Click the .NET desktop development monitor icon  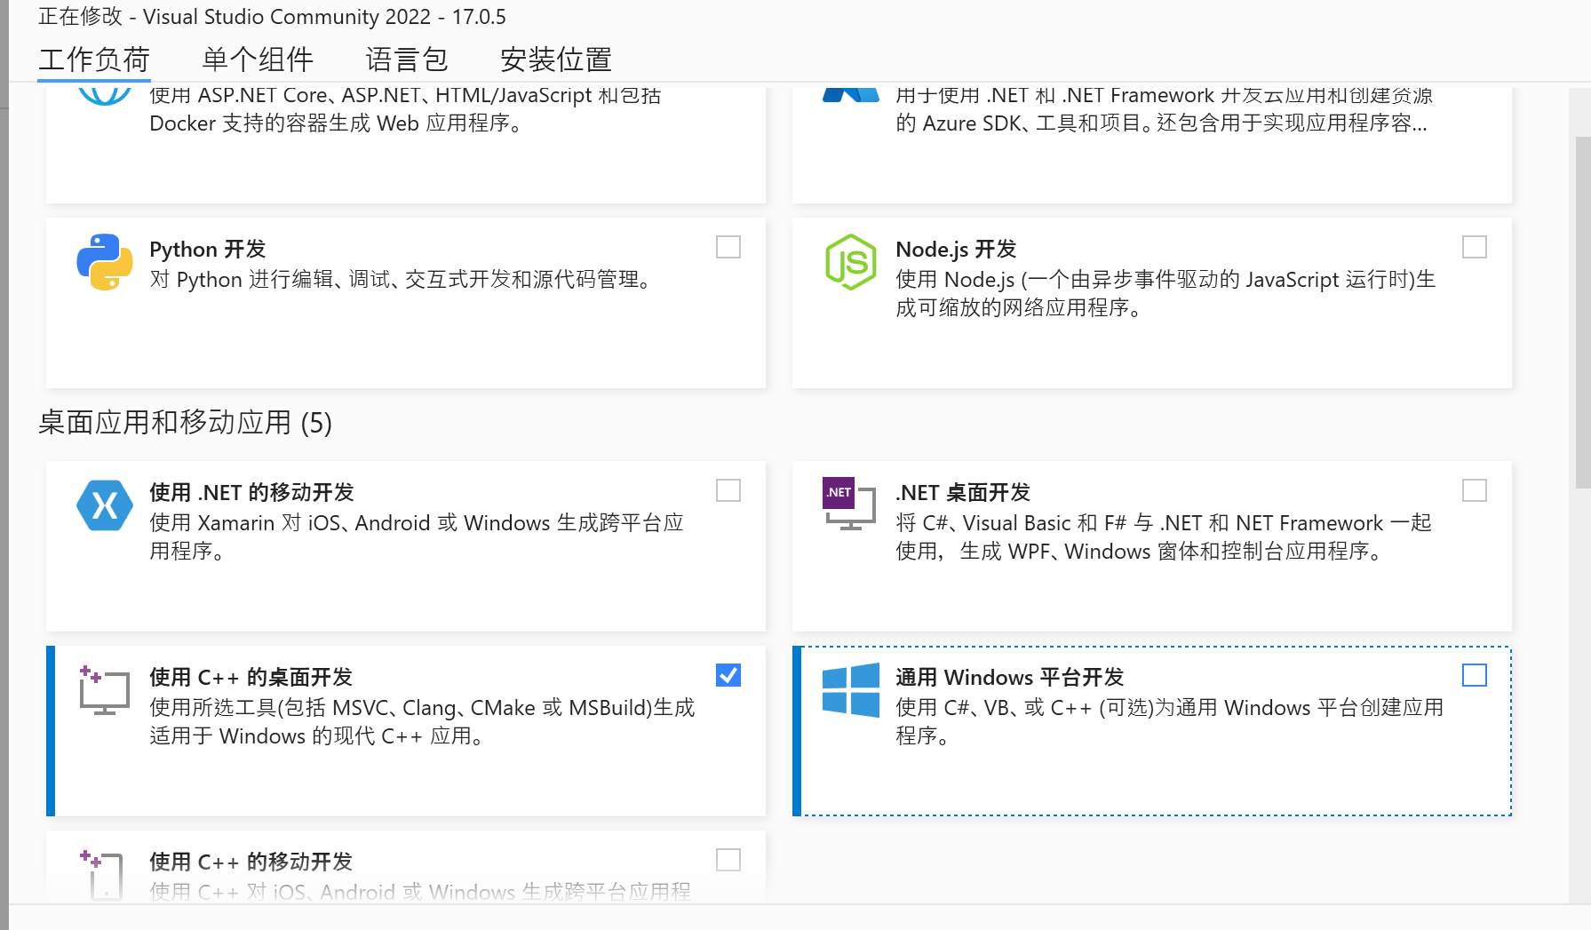849,504
